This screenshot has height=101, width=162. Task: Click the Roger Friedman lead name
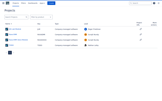[x=94, y=29]
